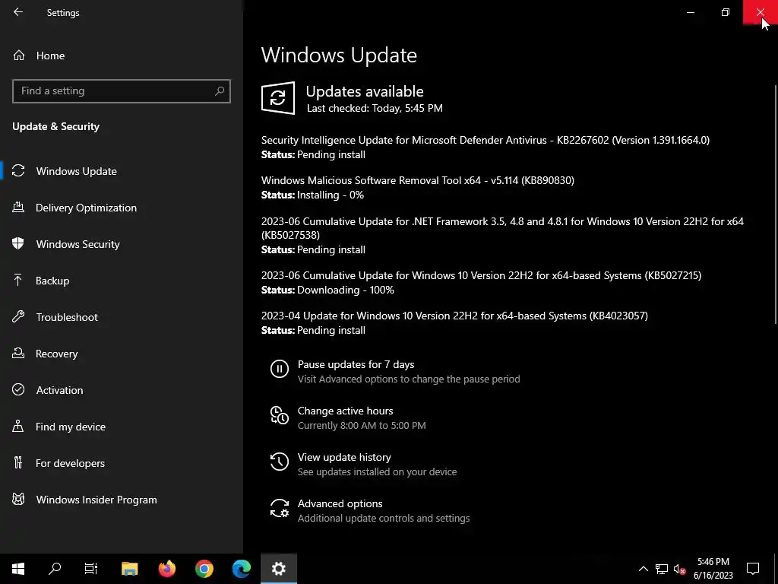This screenshot has height=584, width=778.
Task: Open Windows Insider Program page
Action: tap(96, 500)
